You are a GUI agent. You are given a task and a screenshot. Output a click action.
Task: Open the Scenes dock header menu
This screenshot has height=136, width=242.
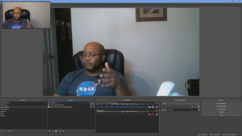point(46,100)
